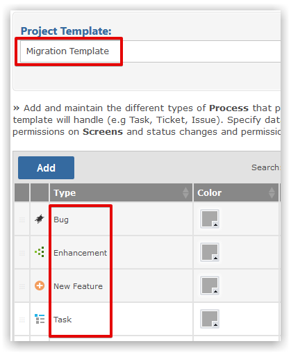Open the Bug process type
291x355 pixels.
(x=61, y=220)
